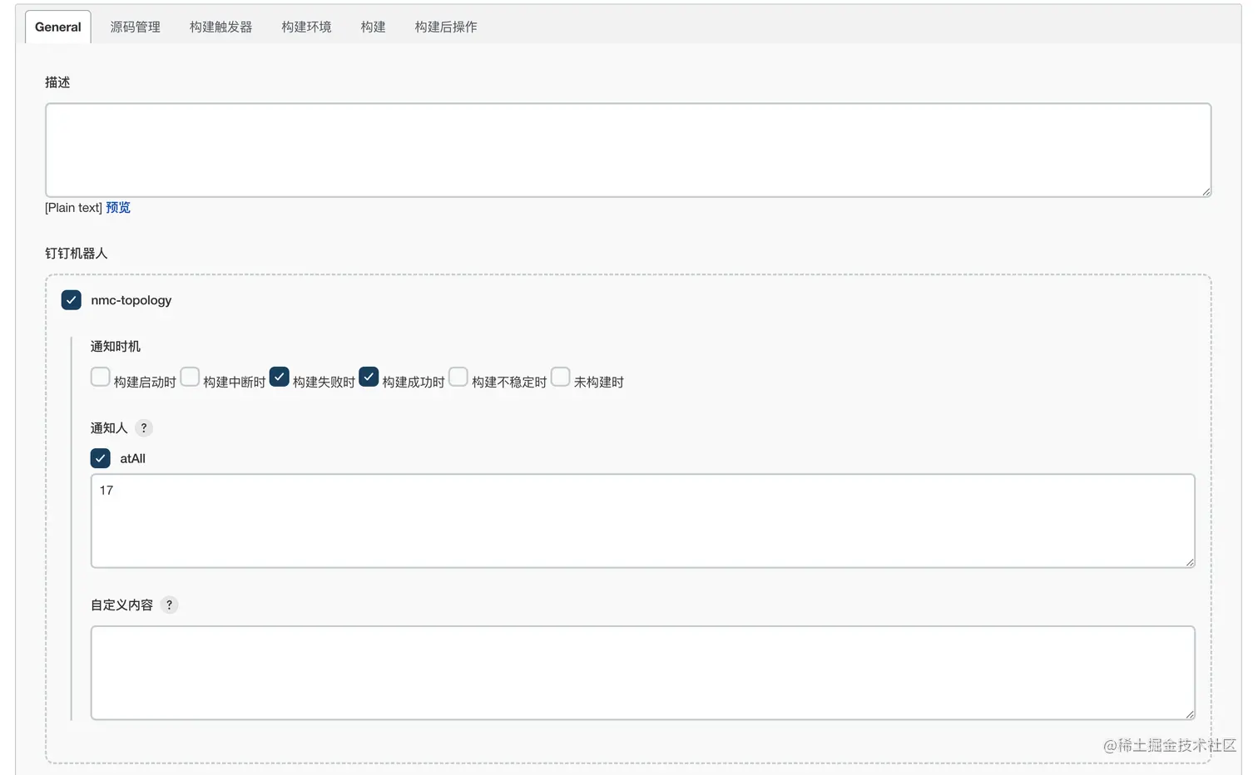
Task: Uncheck 构建成功时 notification checkbox
Action: [x=369, y=377]
